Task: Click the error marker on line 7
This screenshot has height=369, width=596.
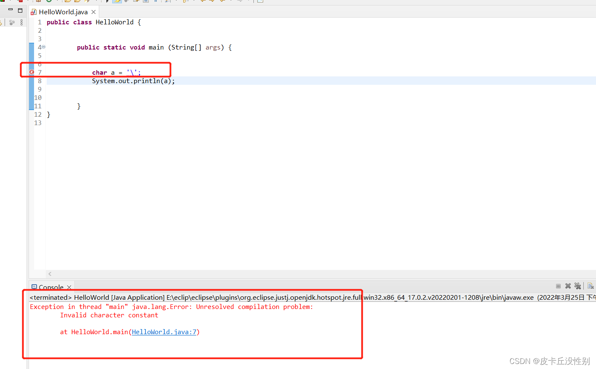Action: [32, 72]
